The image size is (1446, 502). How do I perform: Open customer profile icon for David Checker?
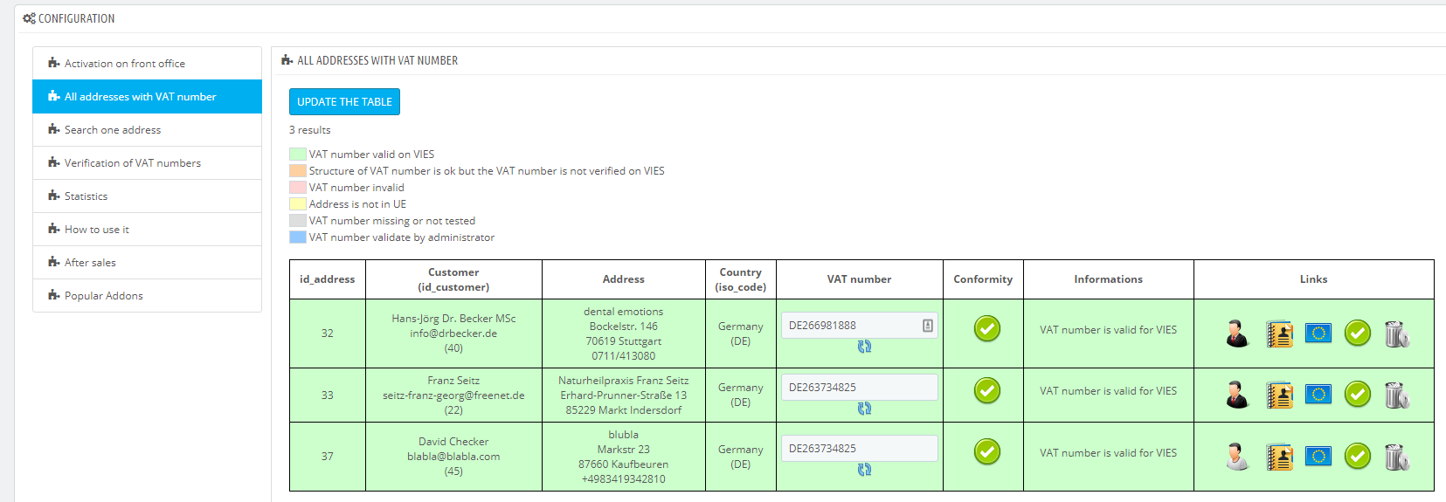pos(1236,457)
